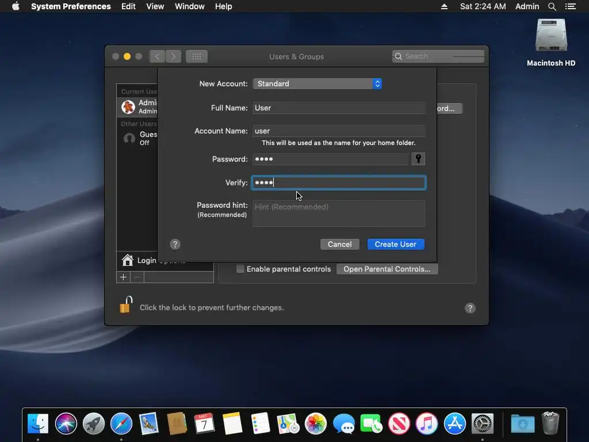
Task: Open the Trash in the Dock
Action: point(550,424)
